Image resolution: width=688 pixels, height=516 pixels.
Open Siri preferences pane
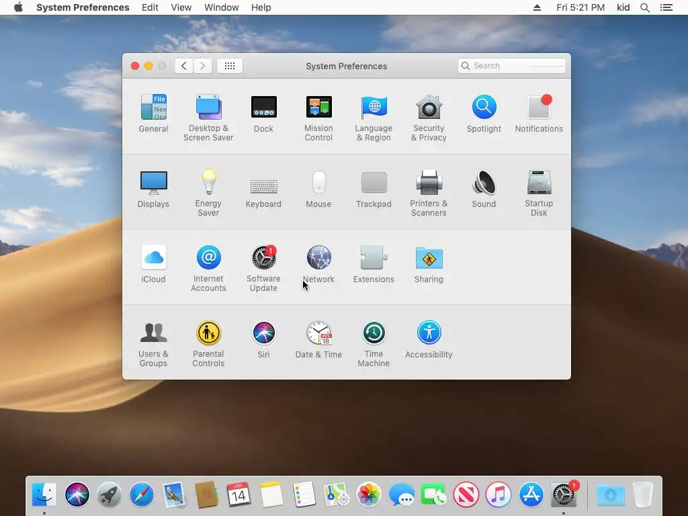pos(263,339)
